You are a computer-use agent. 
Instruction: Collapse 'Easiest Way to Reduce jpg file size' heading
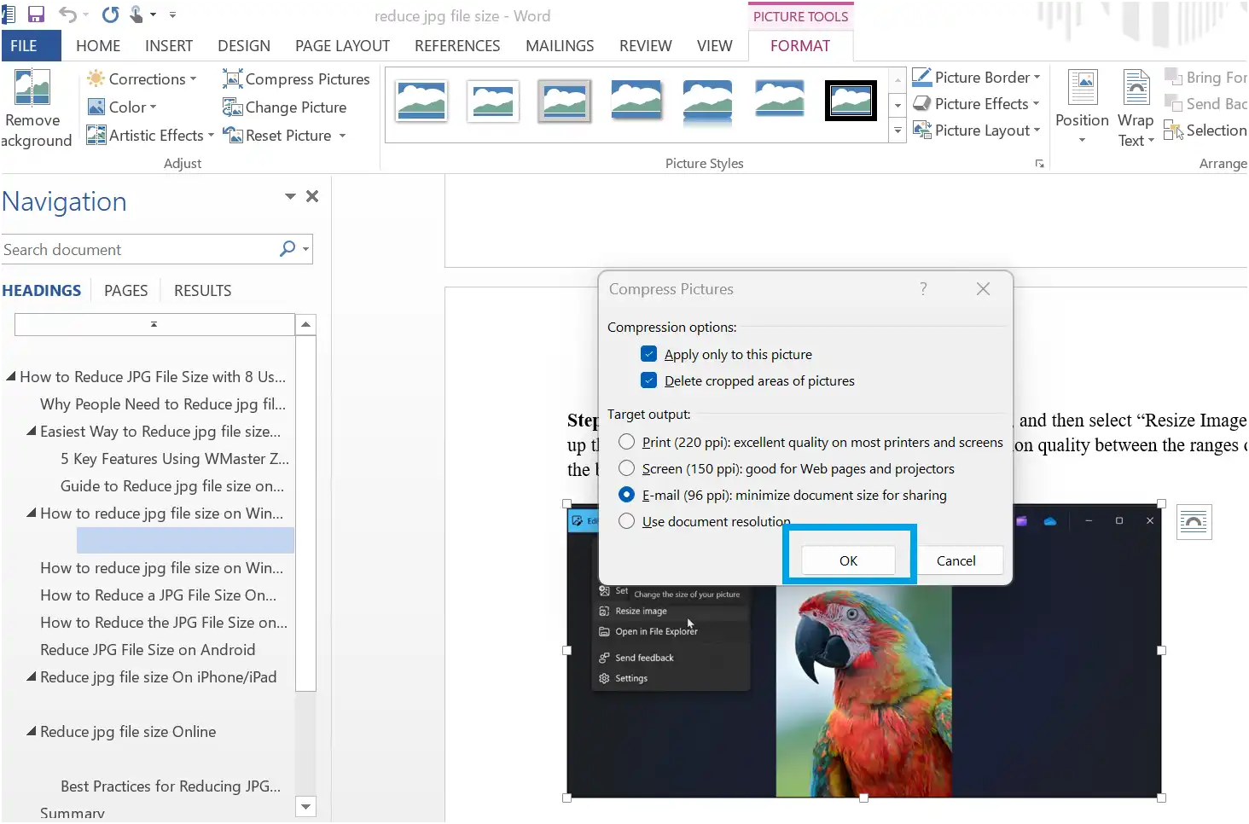(32, 431)
